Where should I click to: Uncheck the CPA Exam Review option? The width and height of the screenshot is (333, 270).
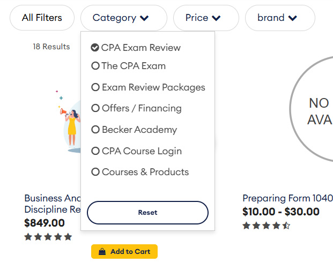click(x=95, y=48)
